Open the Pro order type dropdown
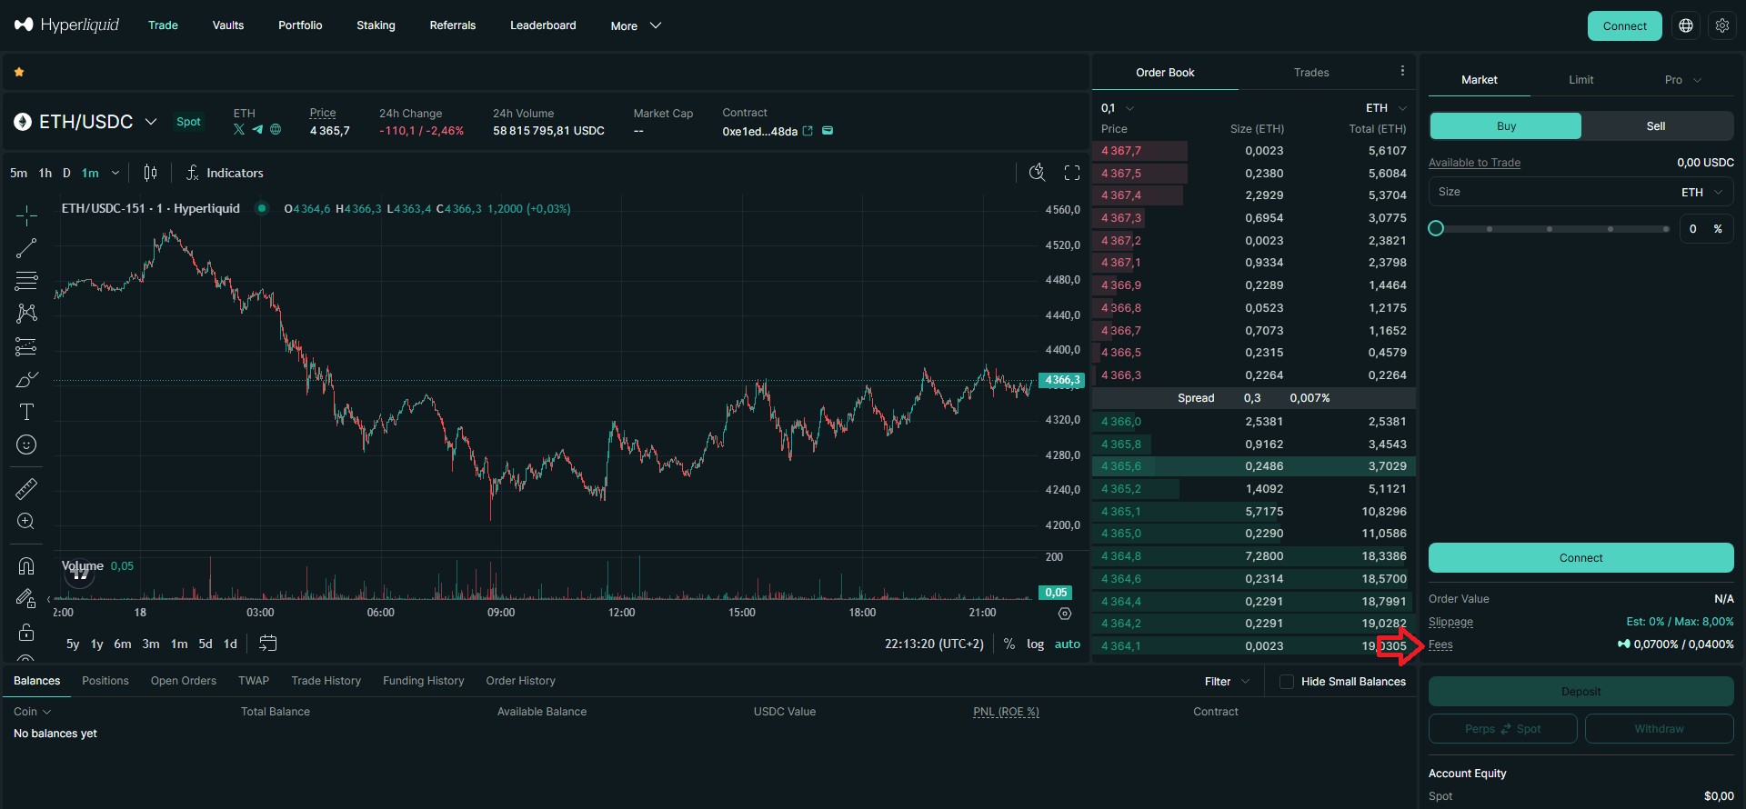Screen dimensions: 1746x809 click(x=1682, y=80)
